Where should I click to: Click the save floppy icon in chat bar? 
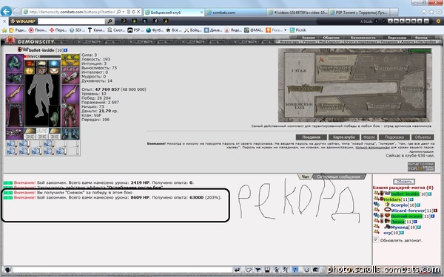click(x=267, y=270)
